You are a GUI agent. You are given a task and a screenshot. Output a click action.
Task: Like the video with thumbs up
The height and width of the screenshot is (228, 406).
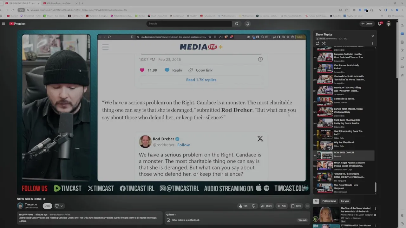(x=243, y=206)
